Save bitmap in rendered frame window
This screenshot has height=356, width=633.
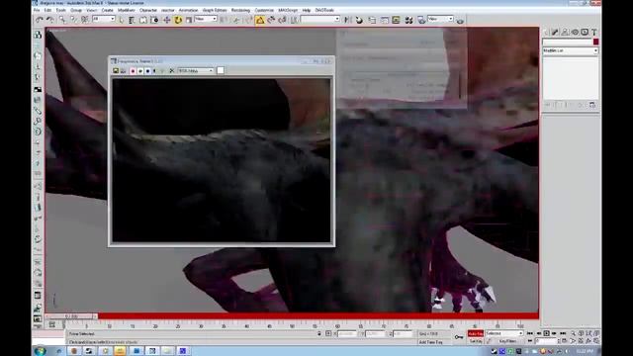point(116,70)
